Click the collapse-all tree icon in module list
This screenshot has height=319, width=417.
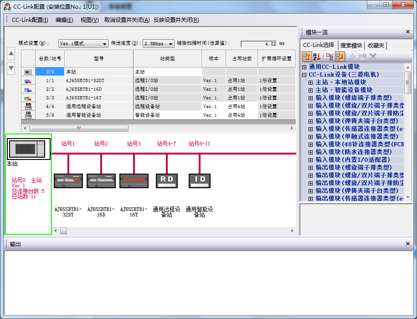tap(340, 57)
